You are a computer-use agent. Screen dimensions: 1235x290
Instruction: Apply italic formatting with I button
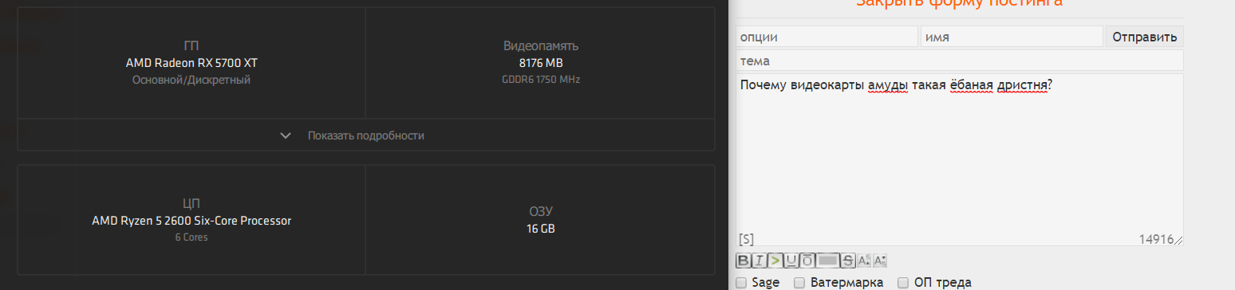(760, 261)
